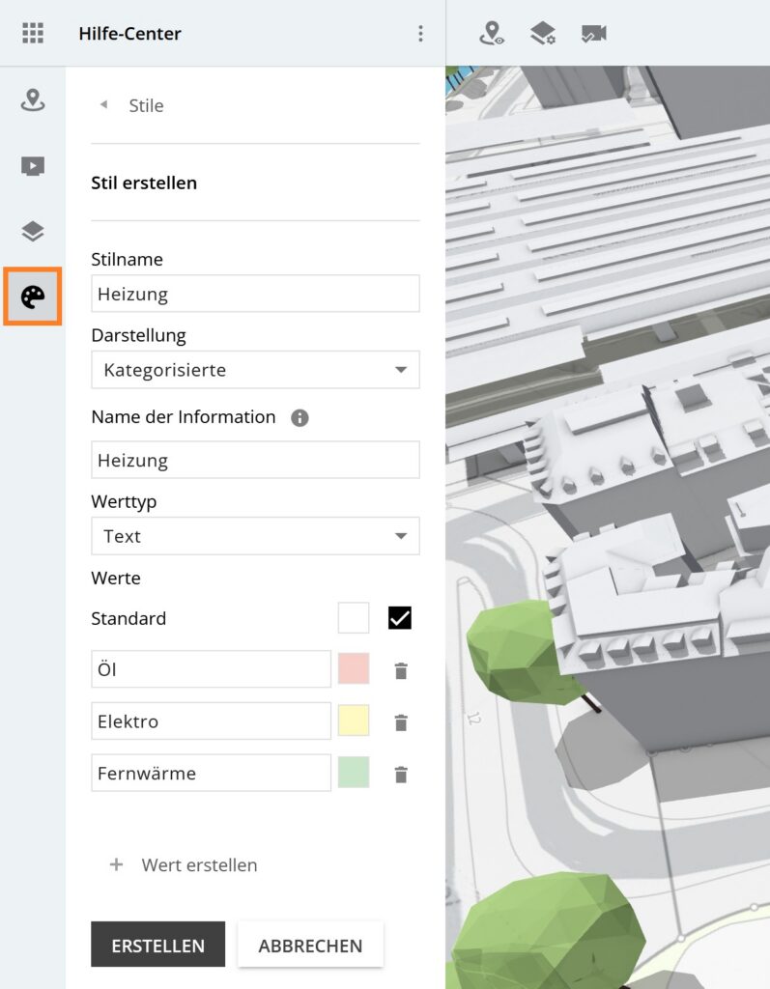Delete the Öl value row
Image resolution: width=770 pixels, height=989 pixels.
(401, 670)
